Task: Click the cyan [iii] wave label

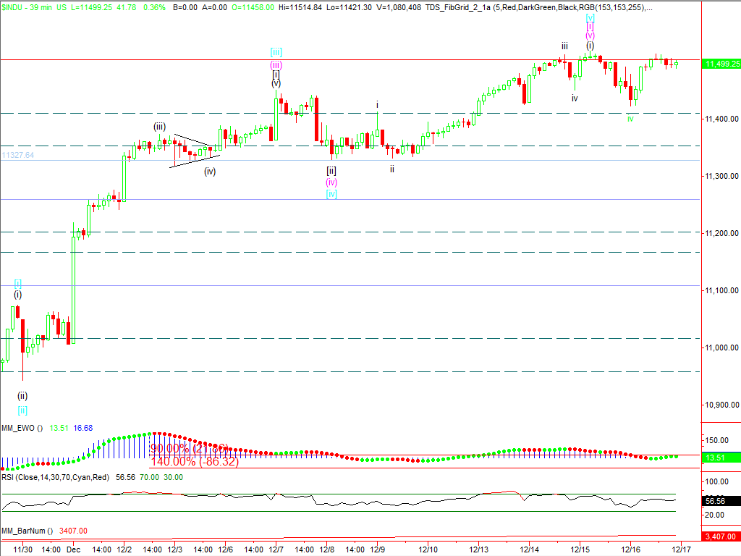Action: (276, 51)
